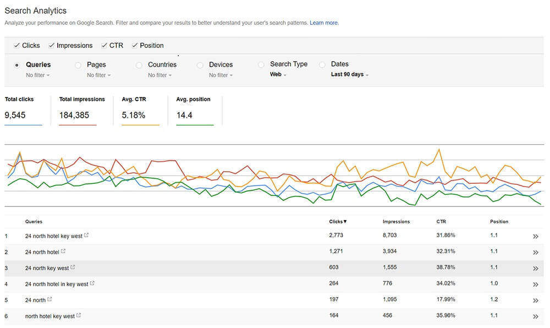The height and width of the screenshot is (328, 550).
Task: Open the Countries 'No filter' dropdown
Action: coord(159,75)
